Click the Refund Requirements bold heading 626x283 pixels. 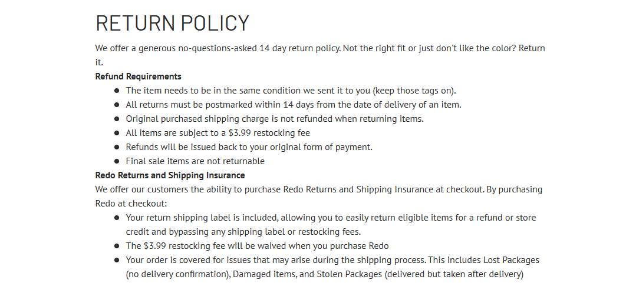click(138, 76)
